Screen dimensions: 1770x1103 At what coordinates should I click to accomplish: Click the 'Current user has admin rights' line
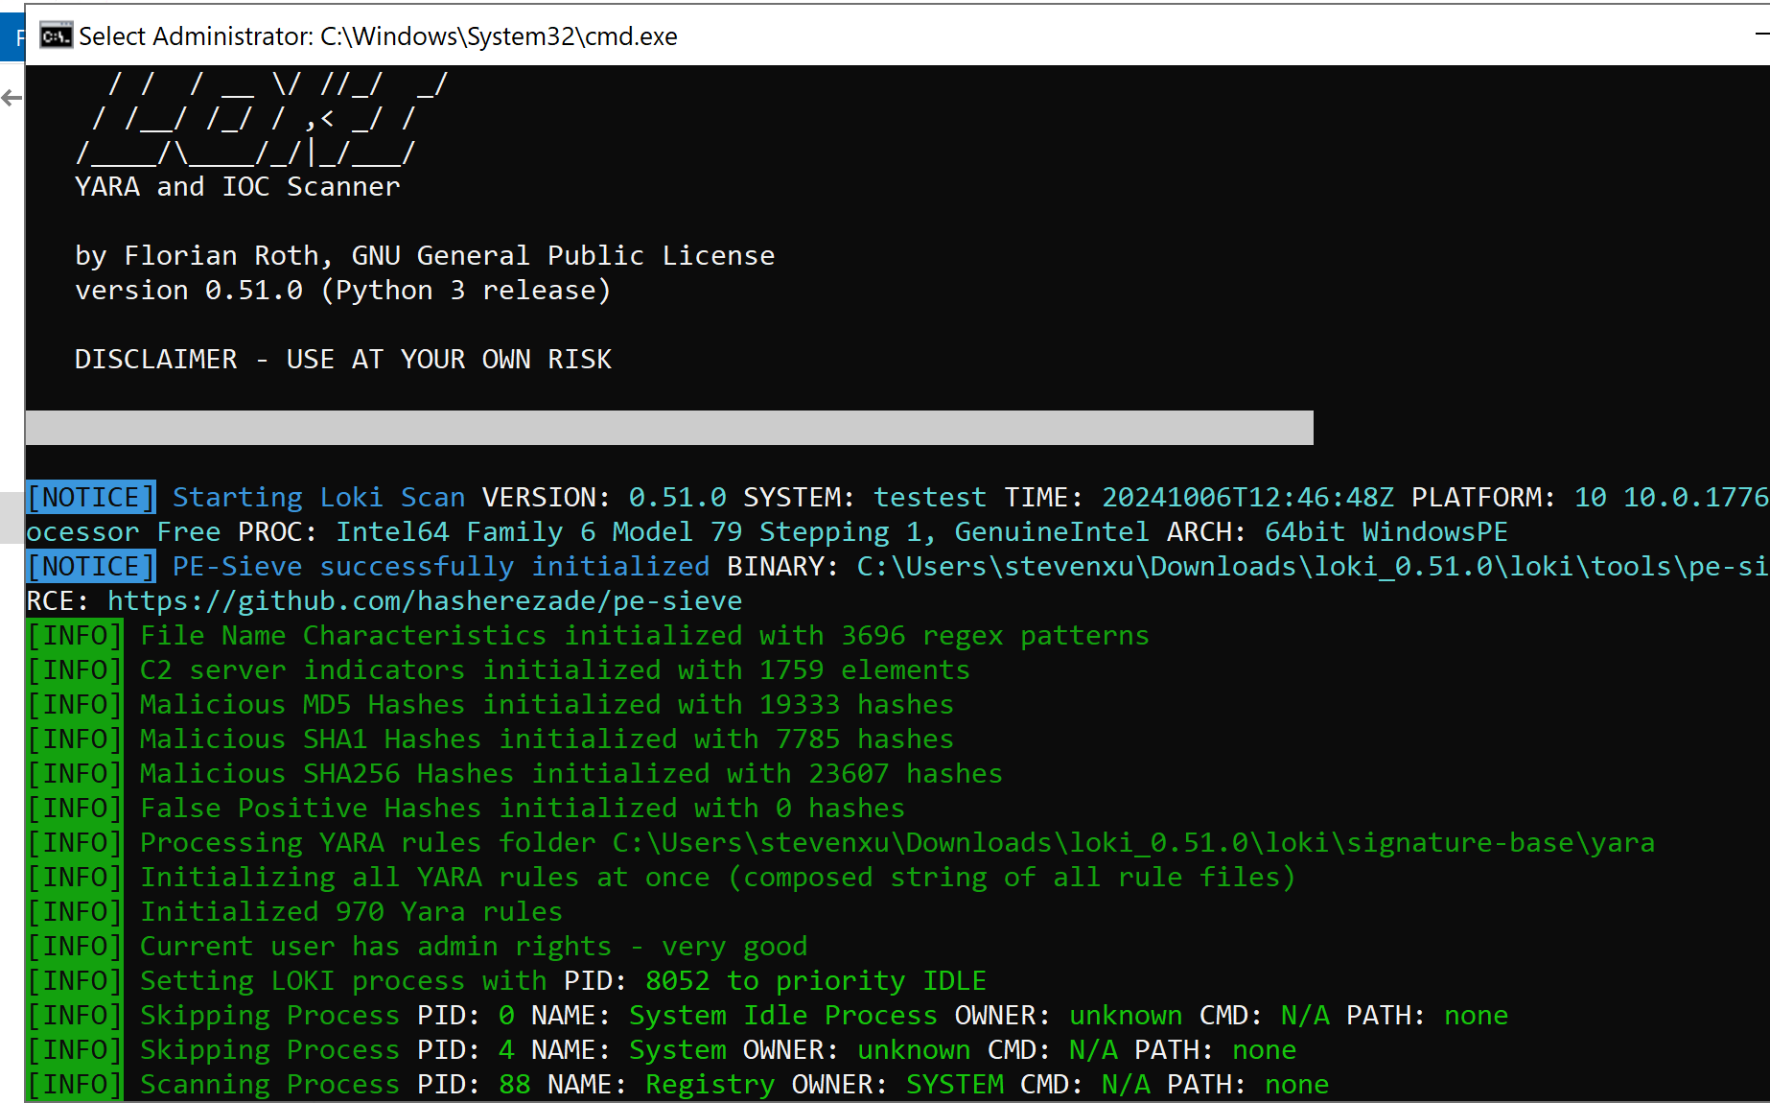click(x=417, y=946)
